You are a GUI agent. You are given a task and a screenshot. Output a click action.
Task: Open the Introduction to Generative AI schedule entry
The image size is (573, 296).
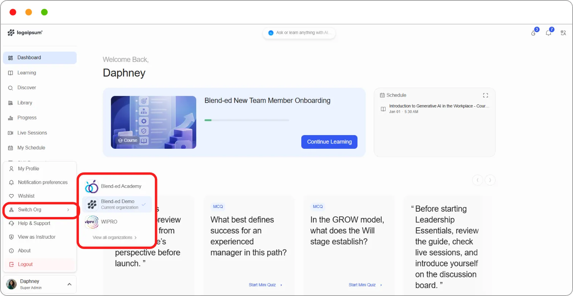click(x=435, y=109)
